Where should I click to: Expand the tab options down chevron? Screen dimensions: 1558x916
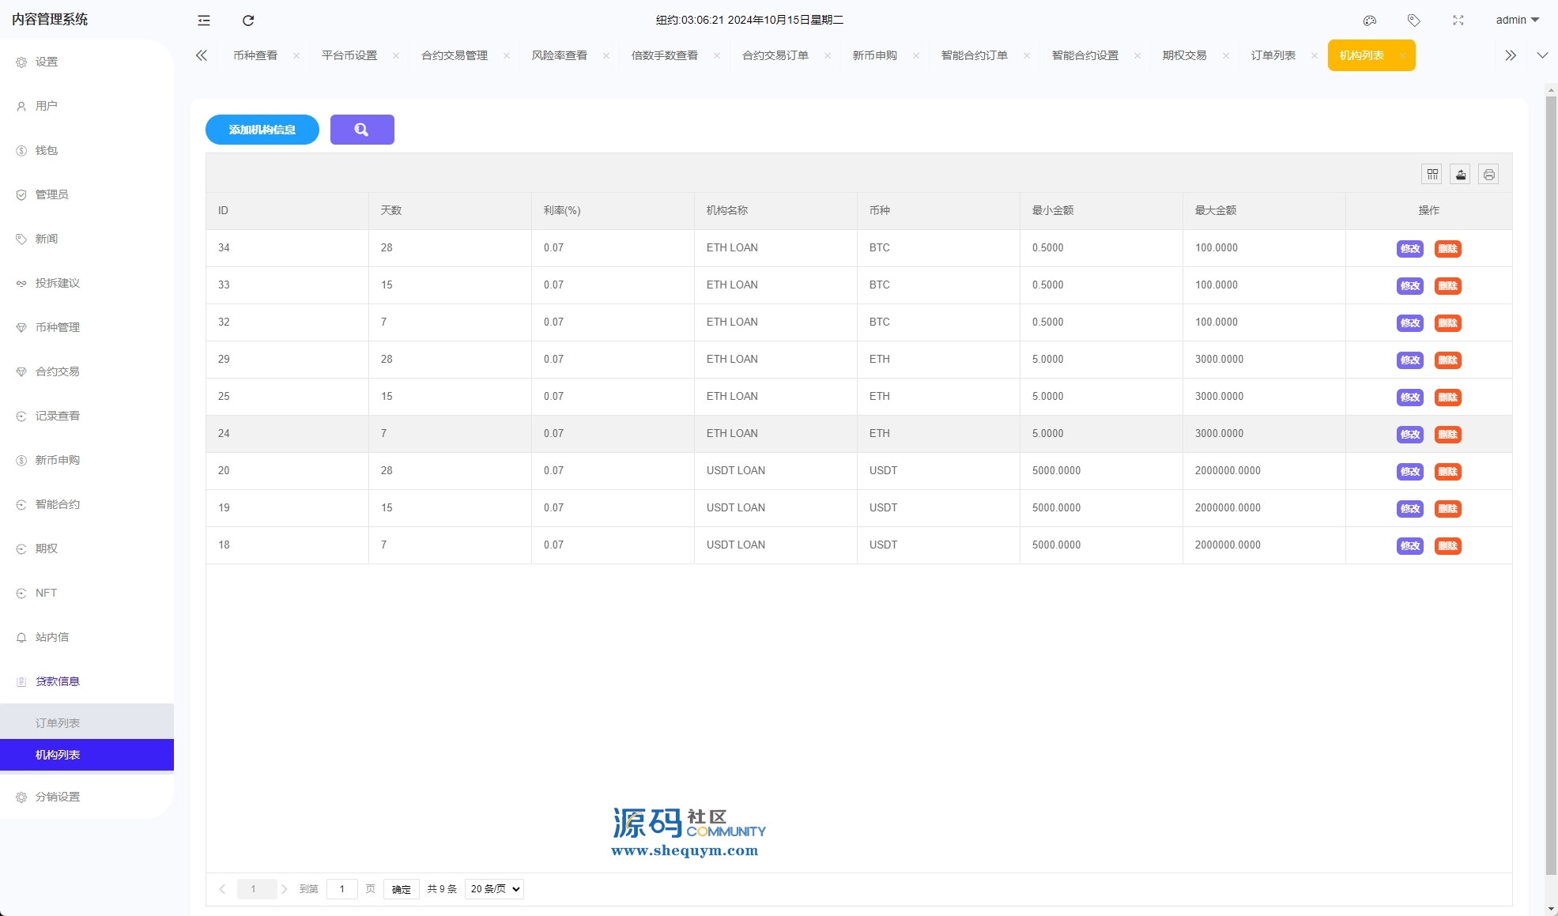(1542, 55)
